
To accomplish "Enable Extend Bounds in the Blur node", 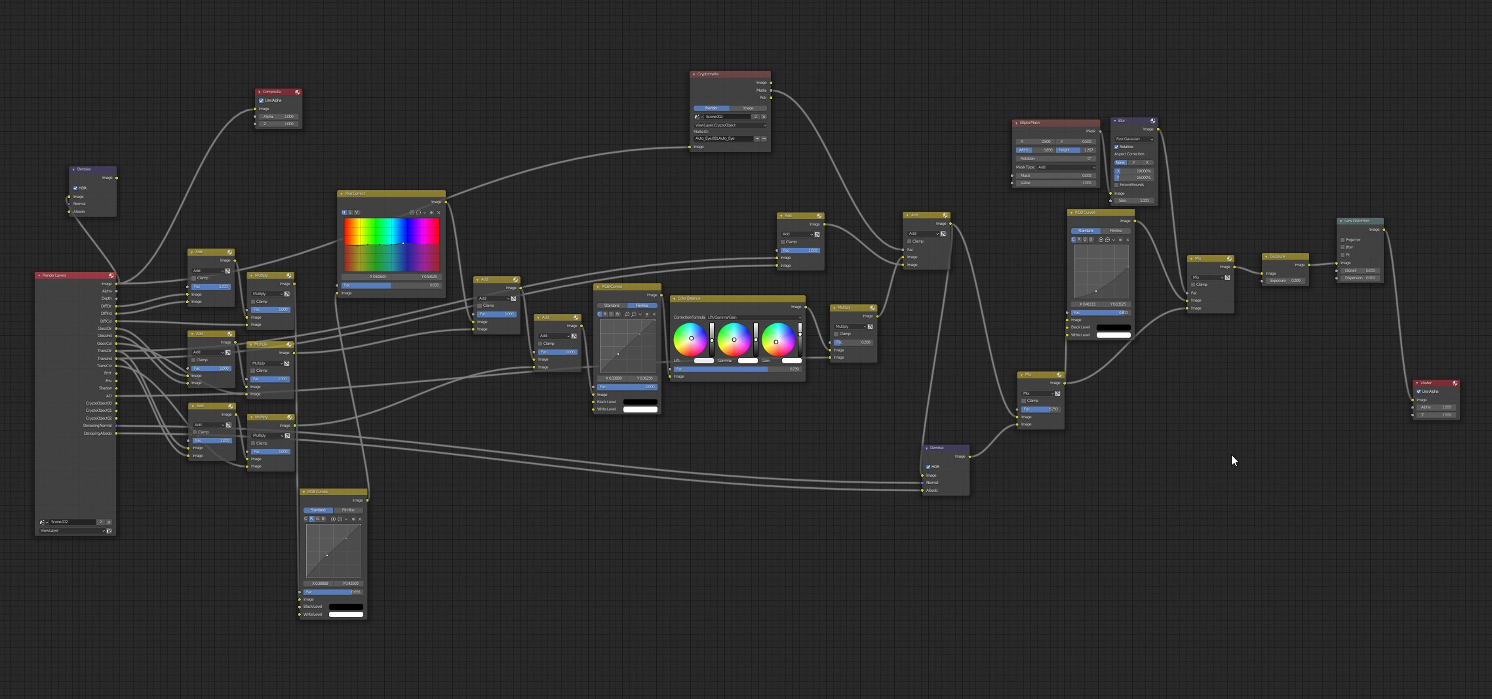I will point(1116,185).
